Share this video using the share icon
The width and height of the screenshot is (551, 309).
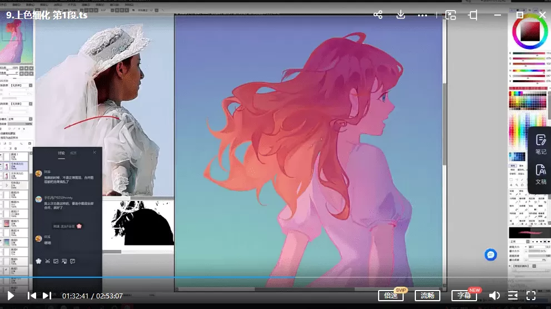(378, 15)
